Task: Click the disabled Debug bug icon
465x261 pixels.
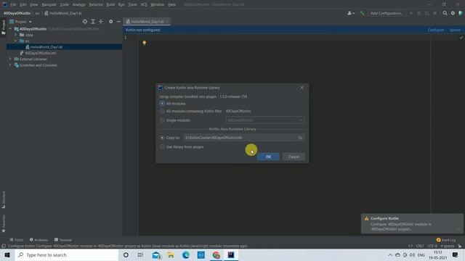Action: coord(419,13)
